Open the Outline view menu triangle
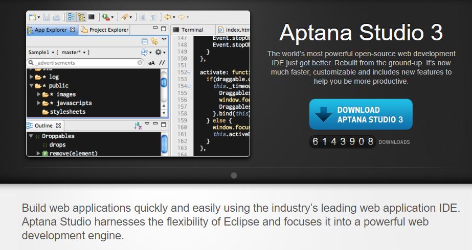This screenshot has width=472, height=250. click(x=147, y=123)
